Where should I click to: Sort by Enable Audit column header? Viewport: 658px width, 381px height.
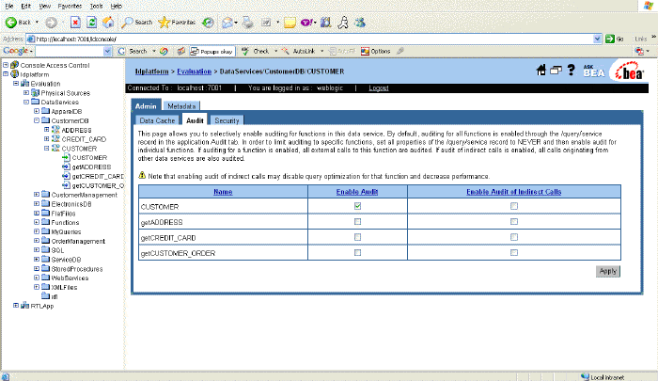tap(357, 192)
